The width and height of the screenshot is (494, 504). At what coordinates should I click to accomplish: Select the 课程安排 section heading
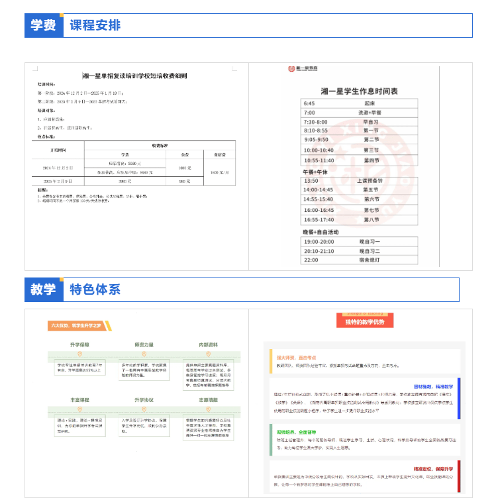click(x=95, y=25)
